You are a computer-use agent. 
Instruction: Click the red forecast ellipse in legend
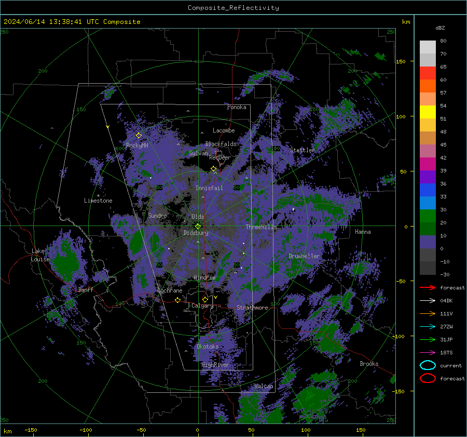428,378
